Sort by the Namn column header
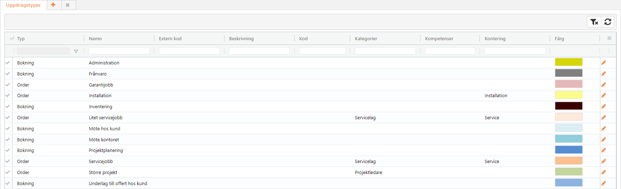 (x=95, y=38)
